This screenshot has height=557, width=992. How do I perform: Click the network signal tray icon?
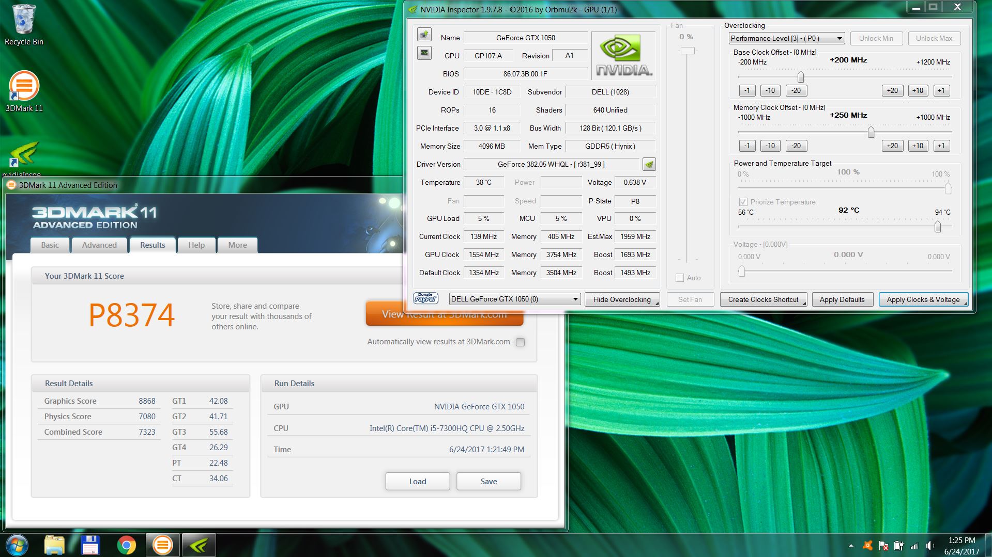[x=914, y=546]
